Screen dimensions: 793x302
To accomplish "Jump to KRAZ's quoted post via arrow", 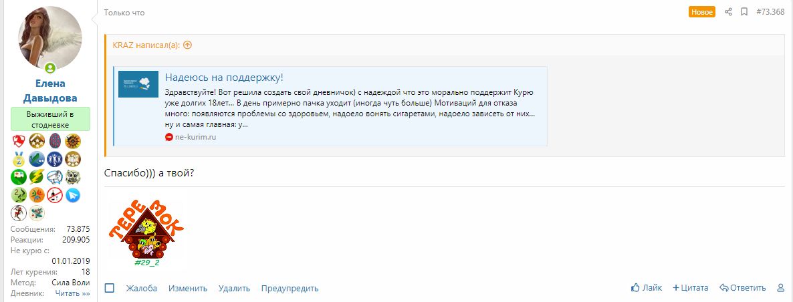I will pos(187,45).
